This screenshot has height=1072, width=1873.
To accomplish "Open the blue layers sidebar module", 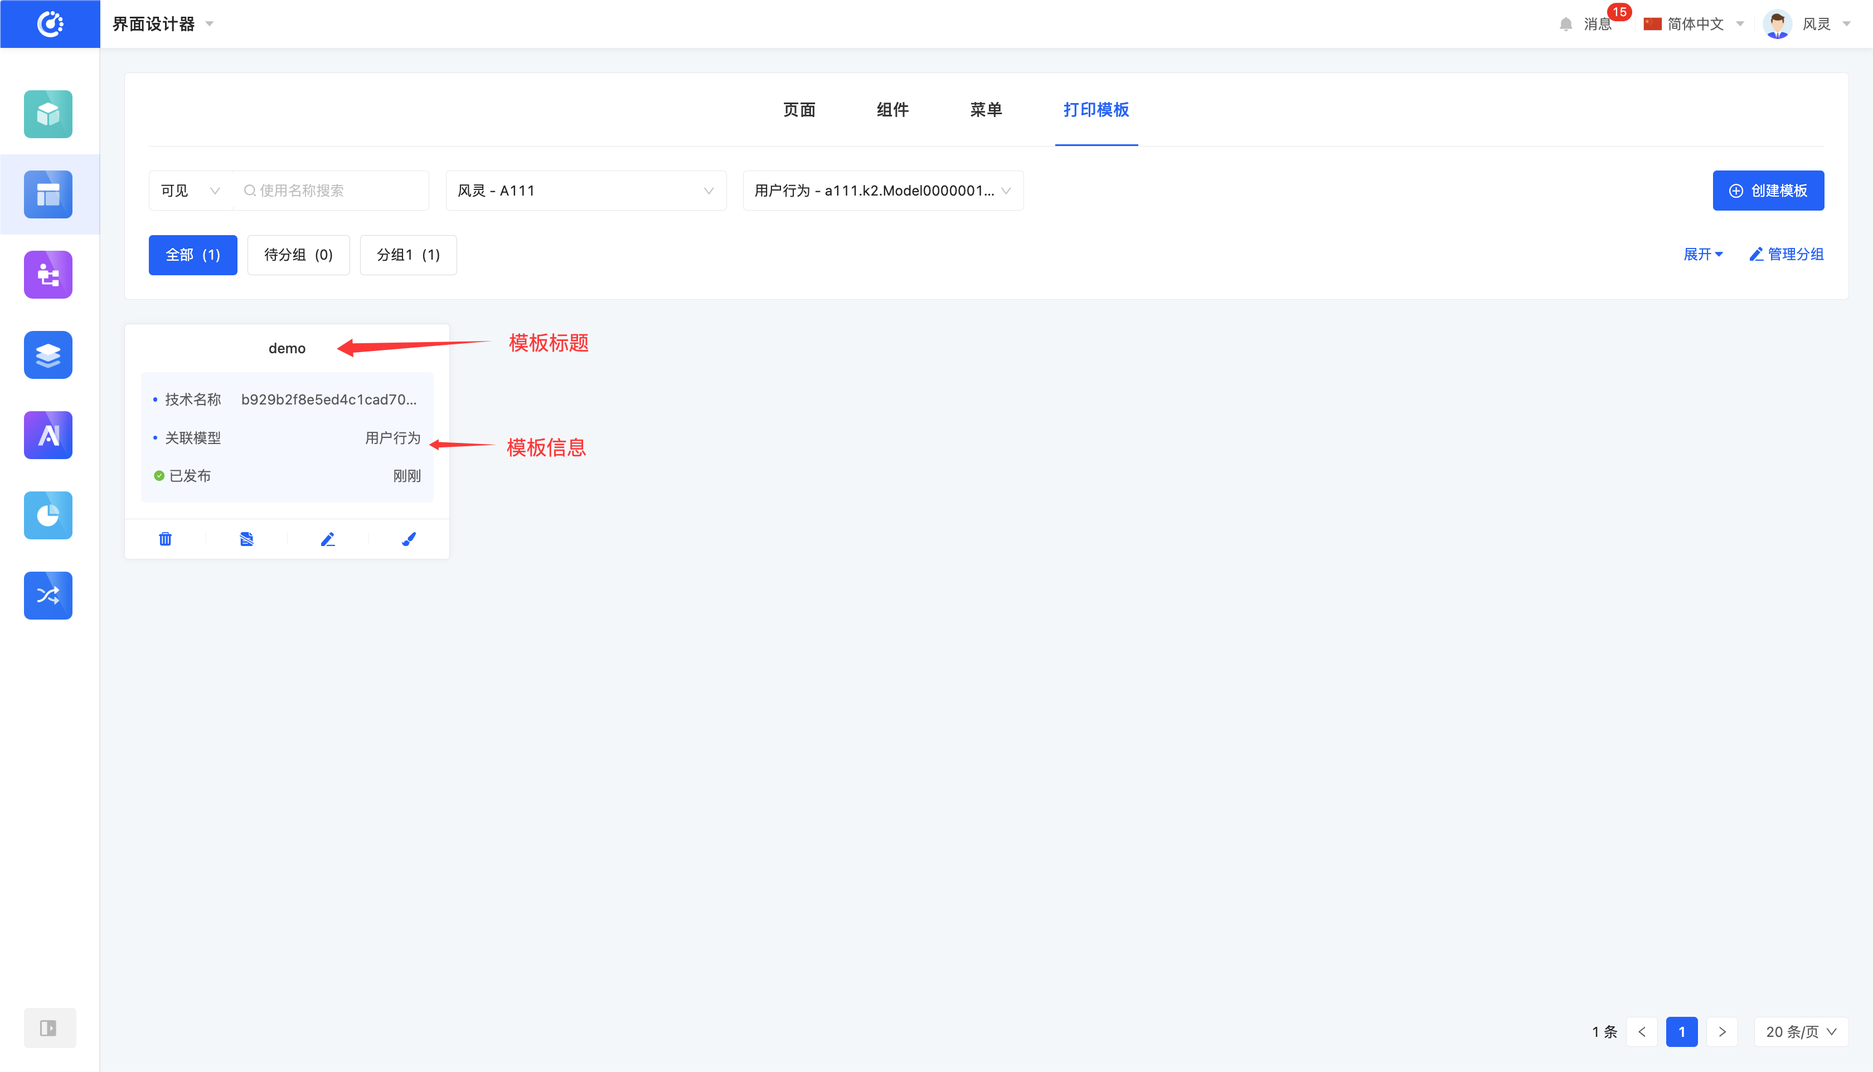I will click(48, 355).
